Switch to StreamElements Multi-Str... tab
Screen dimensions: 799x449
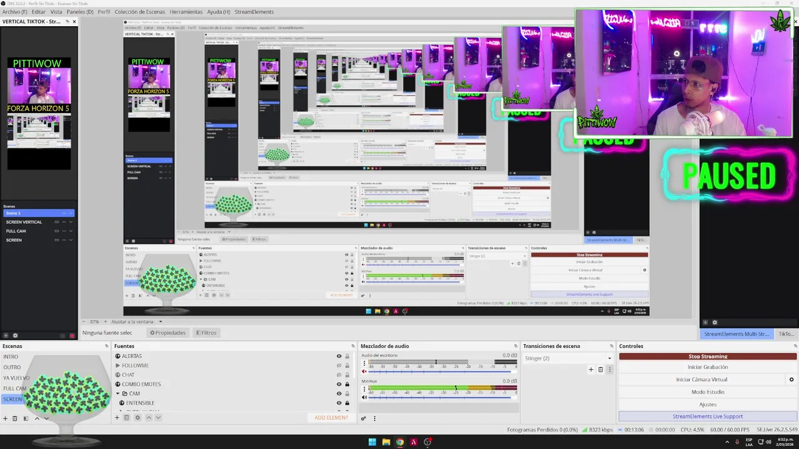coord(737,334)
